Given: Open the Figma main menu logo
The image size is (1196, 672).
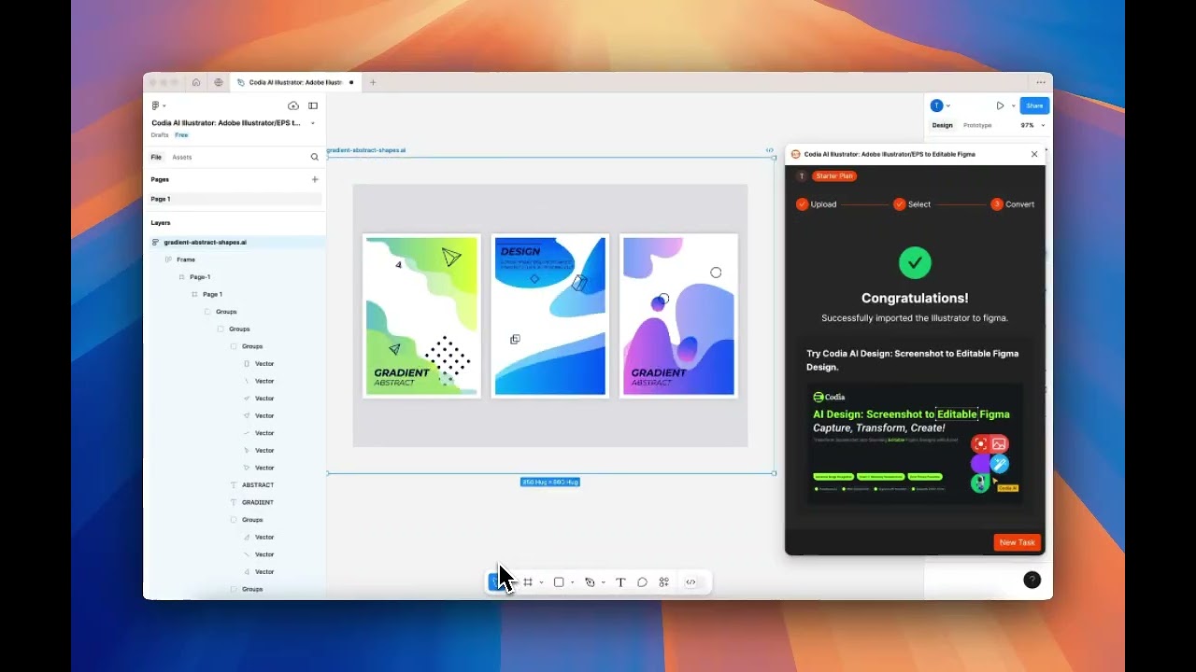Looking at the screenshot, I should [x=156, y=105].
